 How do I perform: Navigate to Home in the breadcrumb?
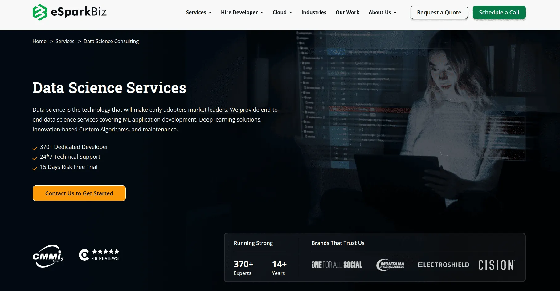pyautogui.click(x=39, y=41)
